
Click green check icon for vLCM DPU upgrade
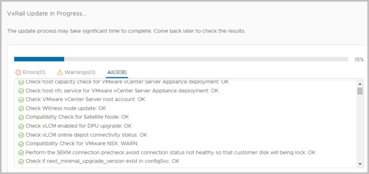[21, 126]
